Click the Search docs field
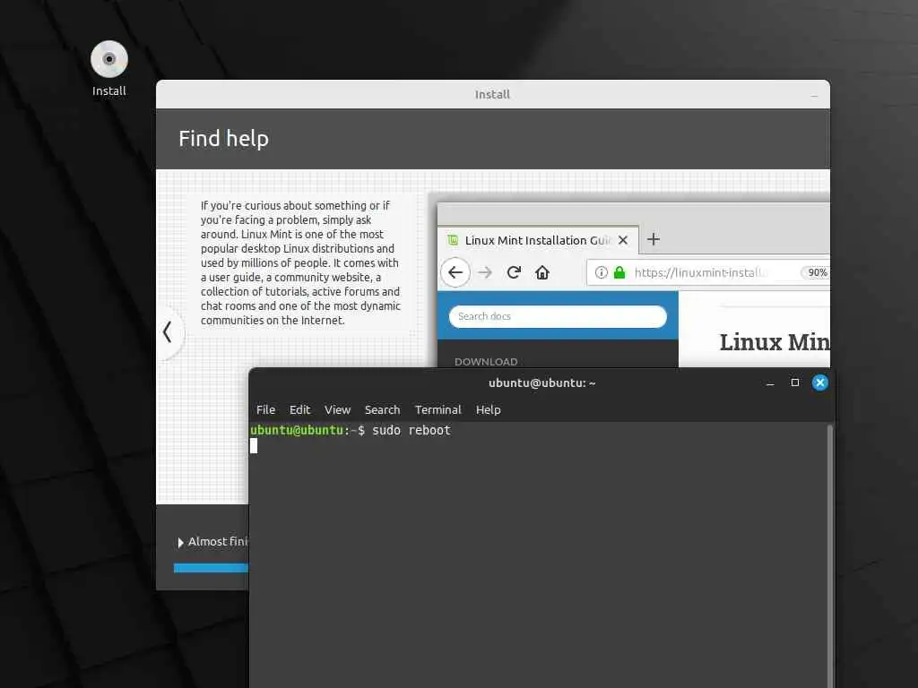918x688 pixels. pyautogui.click(x=558, y=316)
